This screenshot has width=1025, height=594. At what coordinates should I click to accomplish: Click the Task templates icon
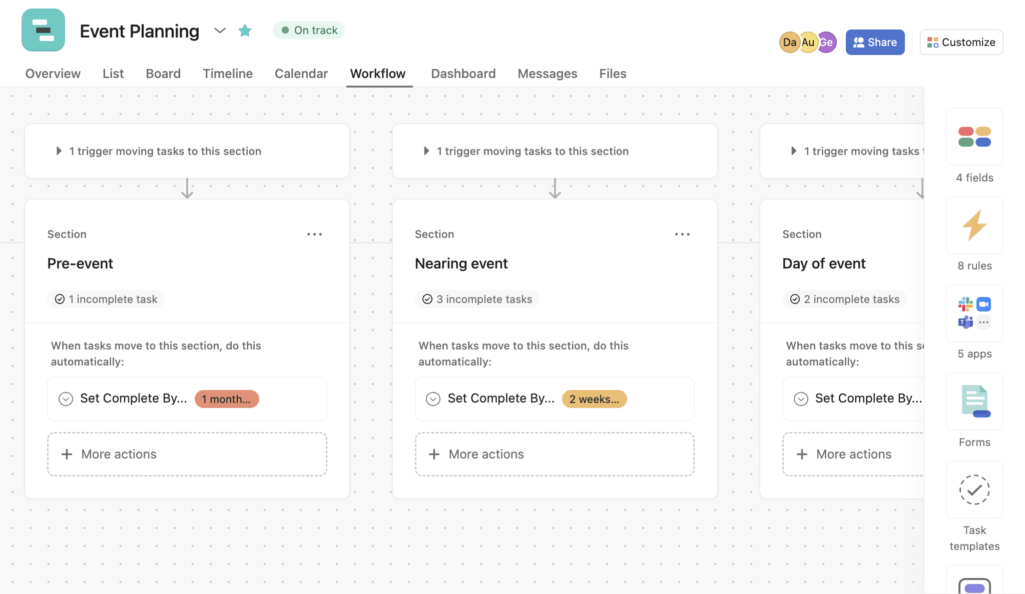pyautogui.click(x=975, y=490)
